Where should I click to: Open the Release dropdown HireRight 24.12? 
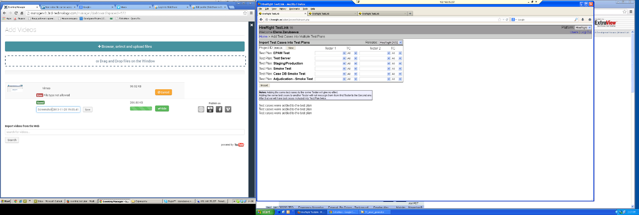(391, 42)
